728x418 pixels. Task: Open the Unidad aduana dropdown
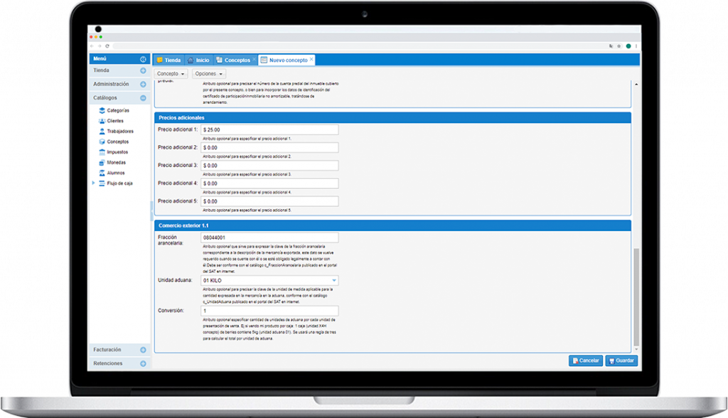(334, 281)
